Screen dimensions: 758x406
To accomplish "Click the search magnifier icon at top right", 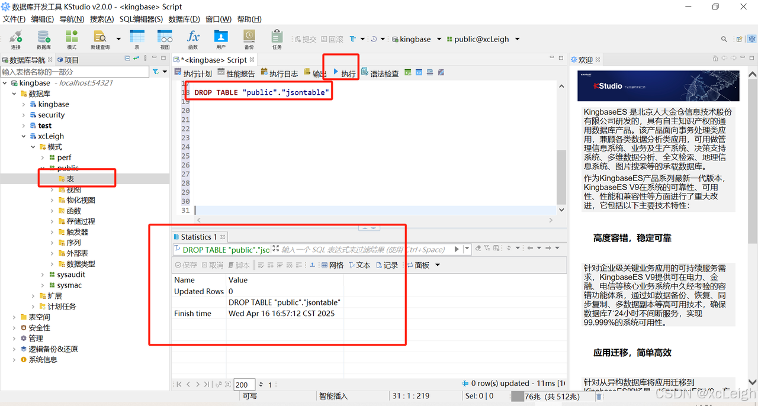I will coord(724,39).
